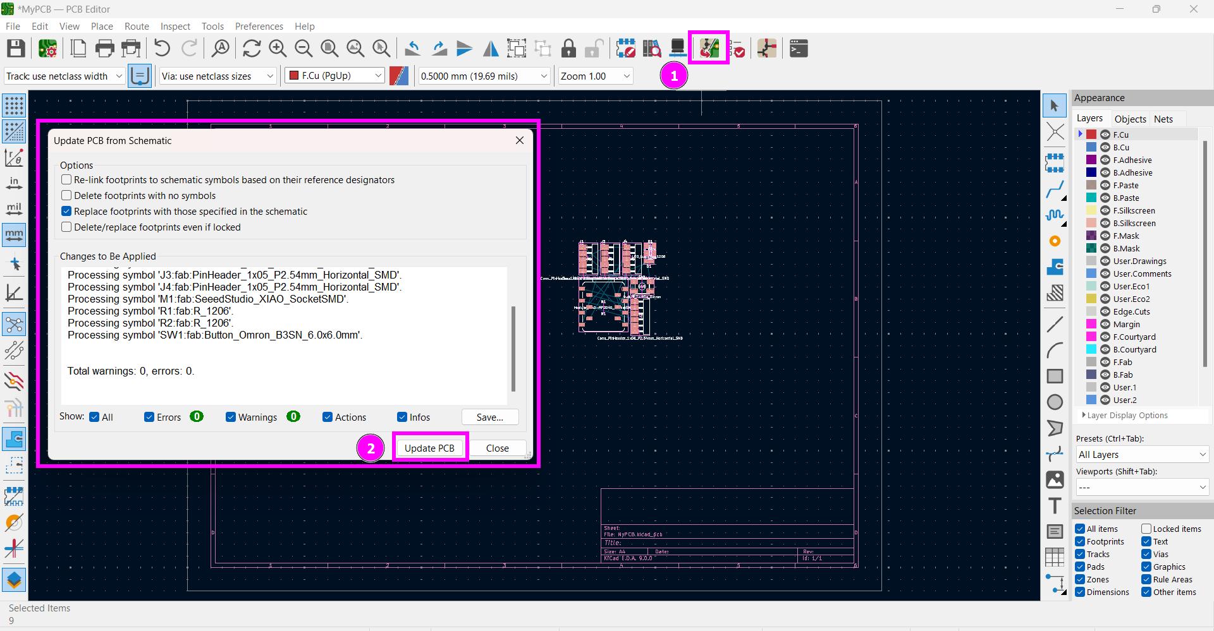Enable Delete footprints with no symbols
This screenshot has width=1214, height=631.
[x=66, y=196]
